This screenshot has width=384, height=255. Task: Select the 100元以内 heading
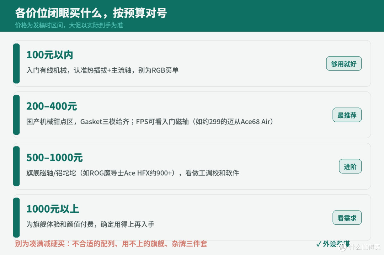click(x=50, y=55)
